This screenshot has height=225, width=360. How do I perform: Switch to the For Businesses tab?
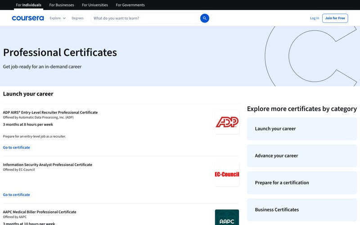click(x=62, y=5)
